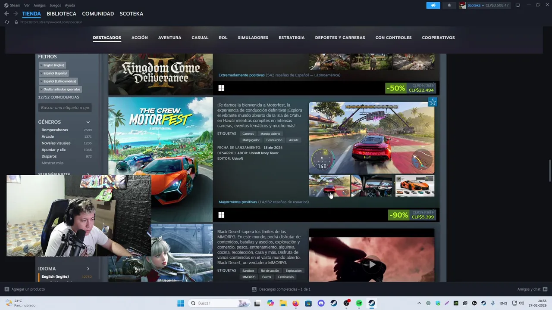
Task: Open the SIMULADORES category tab
Action: tap(253, 37)
